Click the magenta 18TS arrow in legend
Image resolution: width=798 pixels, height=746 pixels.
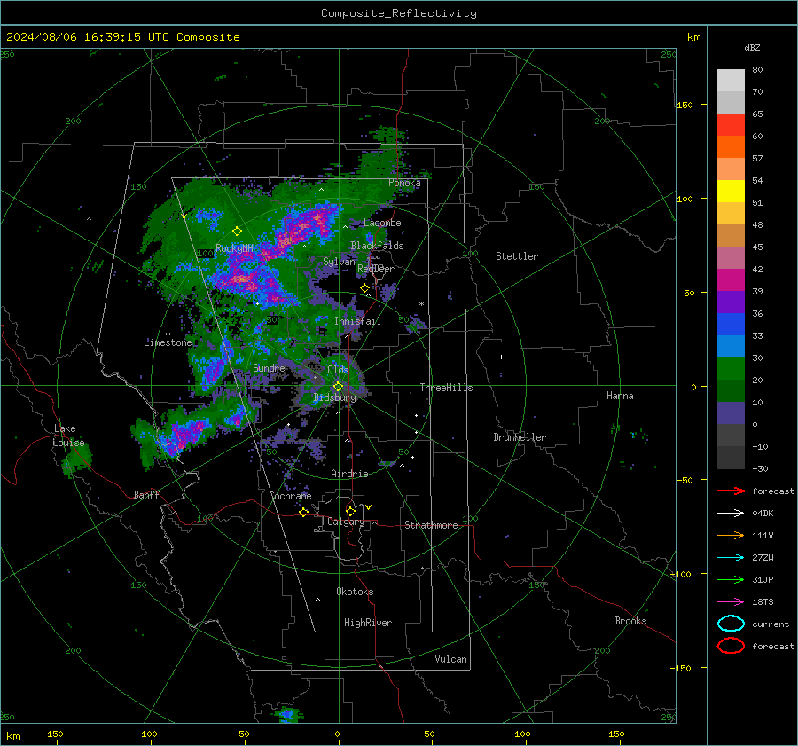(731, 602)
